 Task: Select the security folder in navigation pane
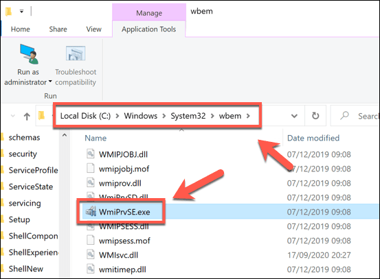[x=23, y=154]
